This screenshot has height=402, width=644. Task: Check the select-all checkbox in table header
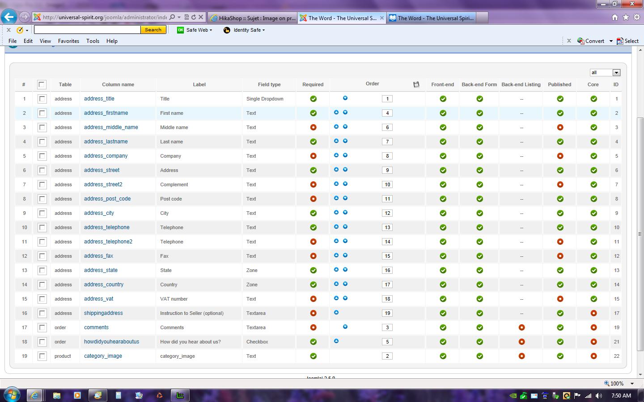tap(42, 84)
